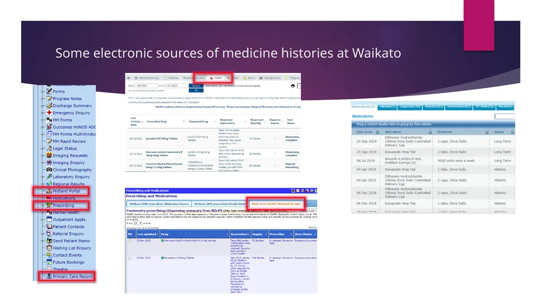
Task: Expand the Emergency Enquiry tree node
Action: click(42, 113)
